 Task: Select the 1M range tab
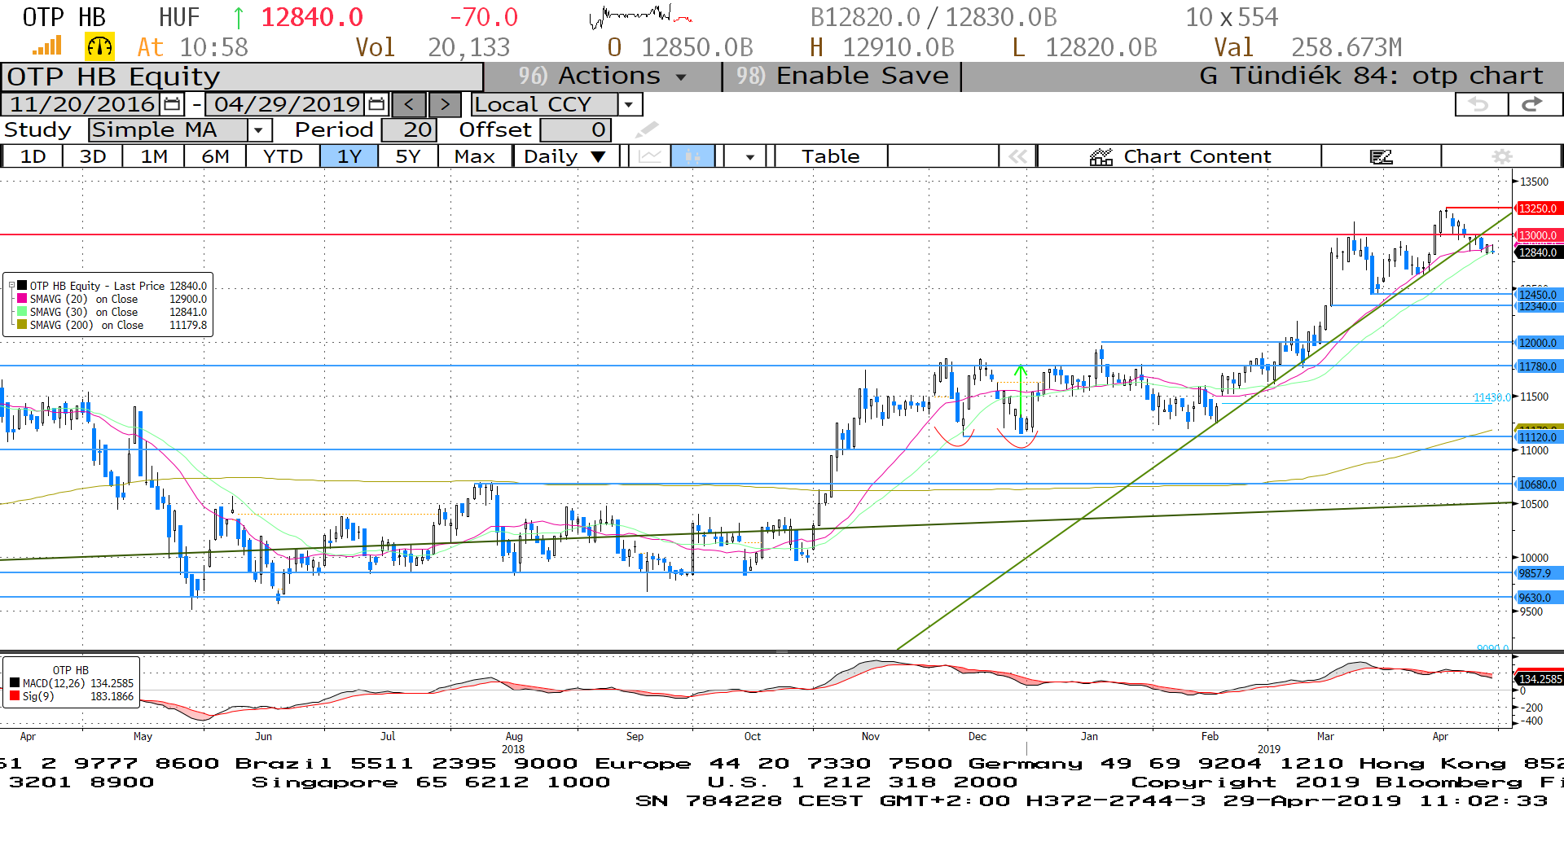pos(153,156)
